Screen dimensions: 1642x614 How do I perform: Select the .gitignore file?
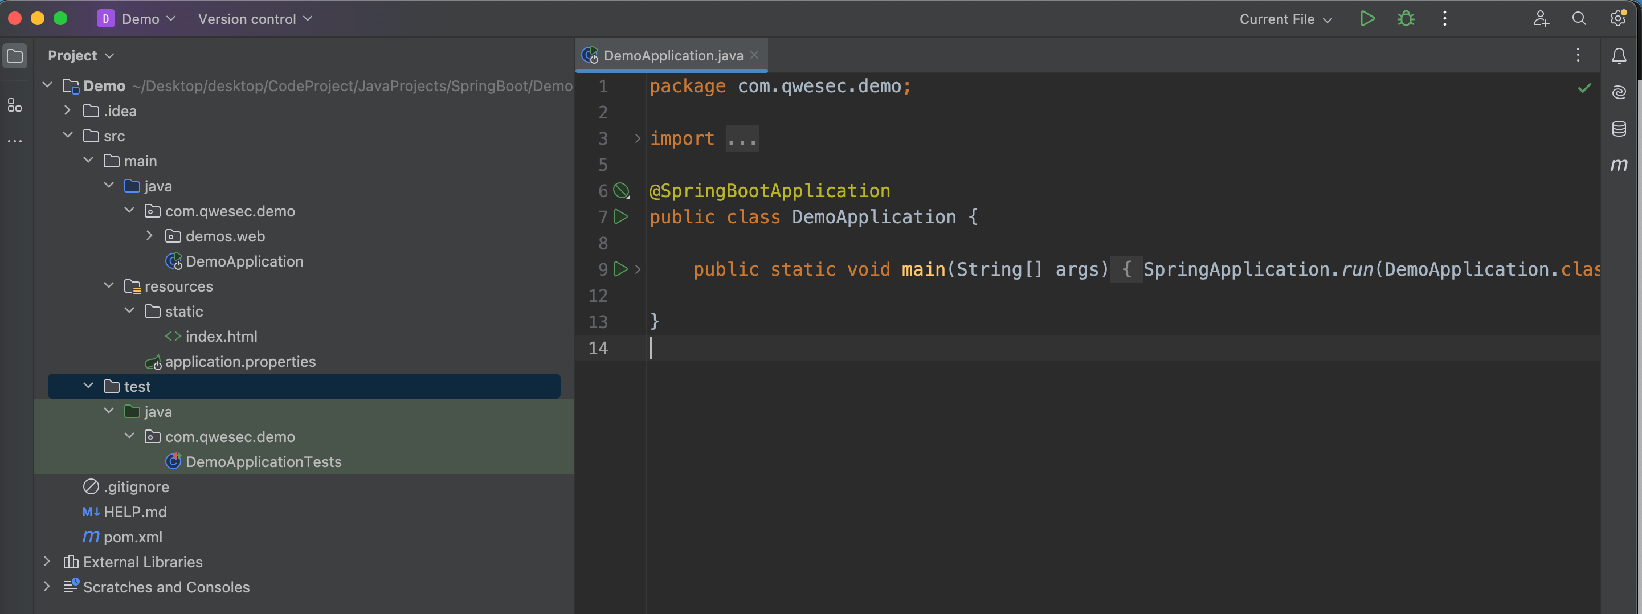coord(136,486)
